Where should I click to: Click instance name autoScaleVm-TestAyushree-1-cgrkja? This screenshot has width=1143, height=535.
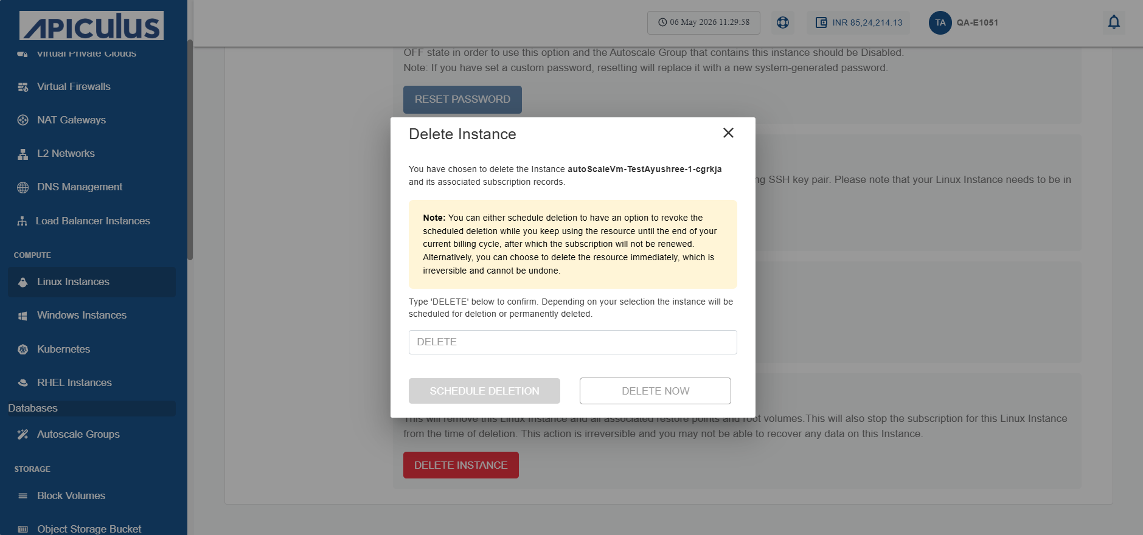(x=645, y=170)
